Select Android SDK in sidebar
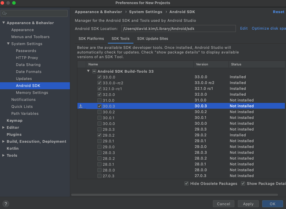 (x=35, y=85)
